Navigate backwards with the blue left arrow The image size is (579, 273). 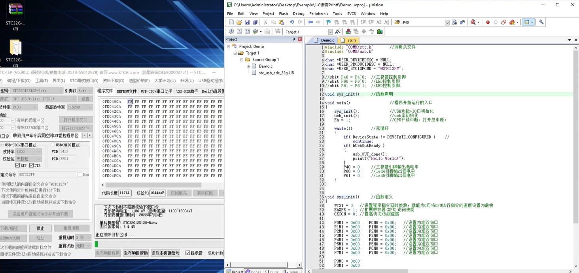point(310,22)
